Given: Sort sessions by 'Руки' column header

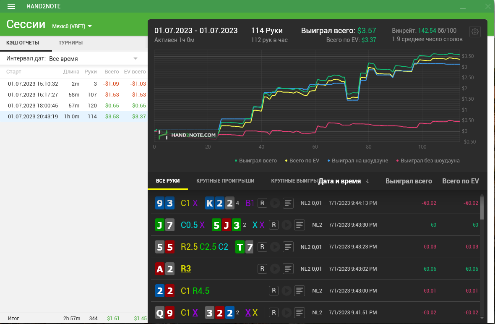Looking at the screenshot, I should point(91,72).
